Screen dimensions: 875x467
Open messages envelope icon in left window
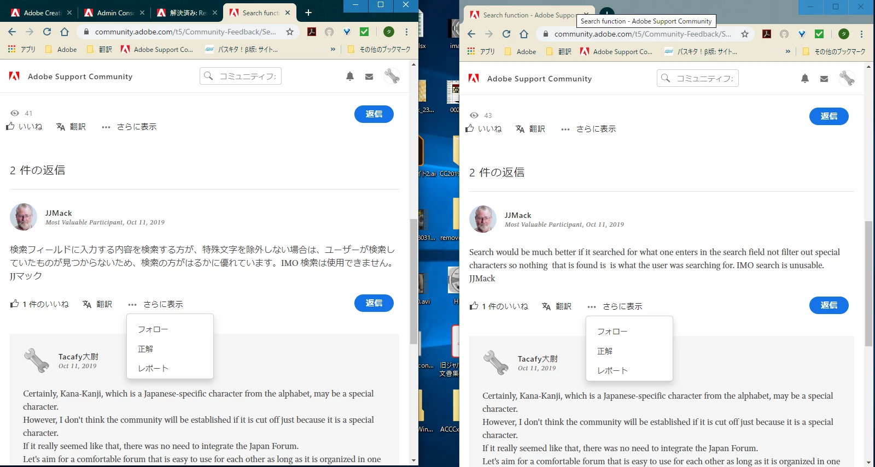pyautogui.click(x=369, y=76)
